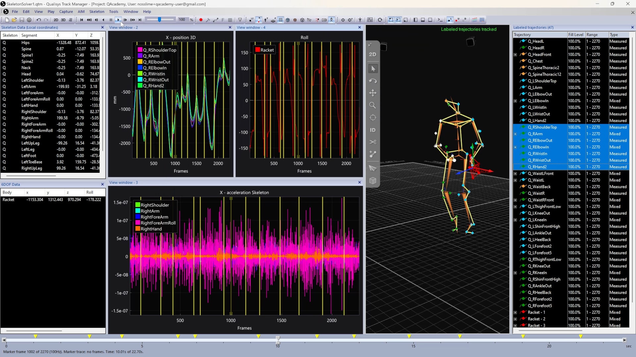636x357 pixels.
Task: Expand the Q_LElbowIn trajectory row
Action: click(x=515, y=101)
